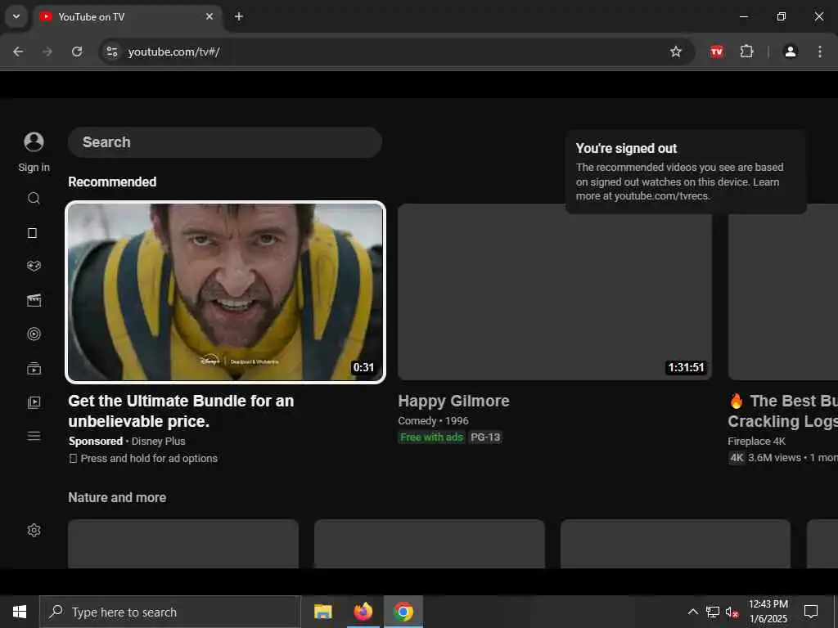The height and width of the screenshot is (628, 838).
Task: Open the network status tray icon
Action: click(713, 612)
